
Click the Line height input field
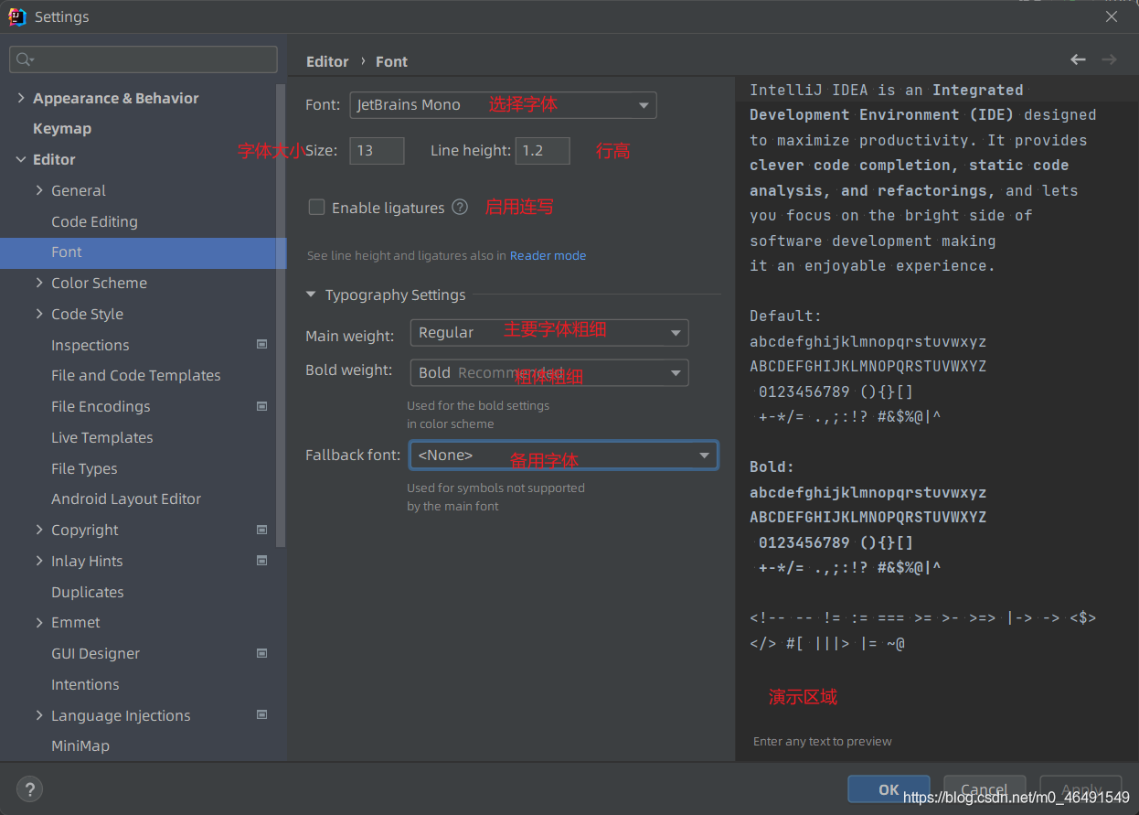[543, 151]
